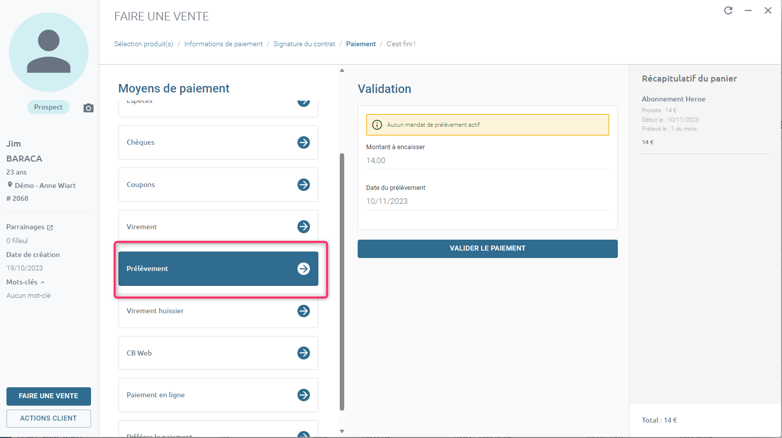Click the payment list scrollbar down arrow
782x438 pixels.
pyautogui.click(x=342, y=431)
